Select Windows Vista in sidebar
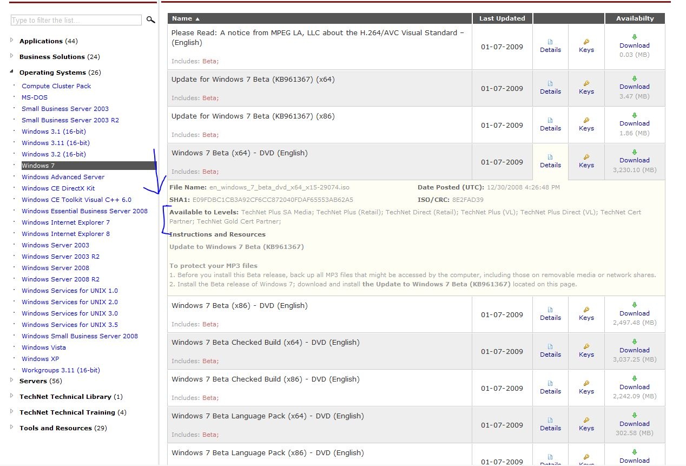 44,347
